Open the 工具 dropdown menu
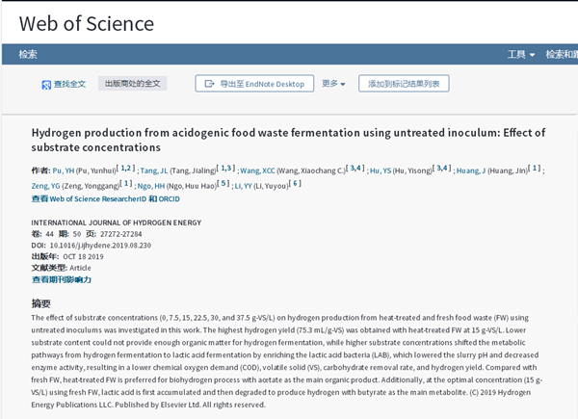 tap(521, 55)
